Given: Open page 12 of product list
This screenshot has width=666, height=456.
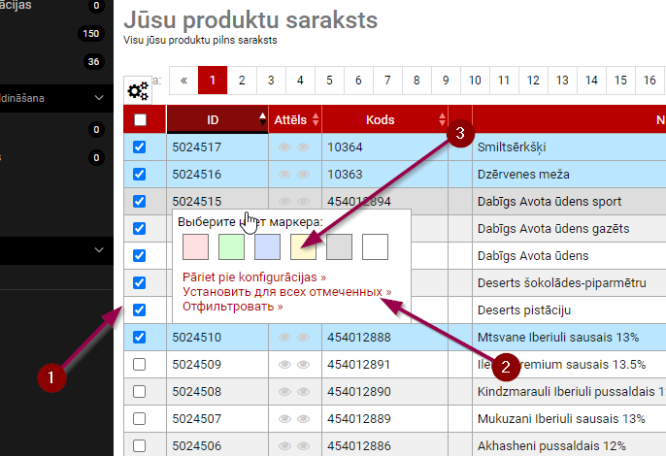Looking at the screenshot, I should pos(533,81).
